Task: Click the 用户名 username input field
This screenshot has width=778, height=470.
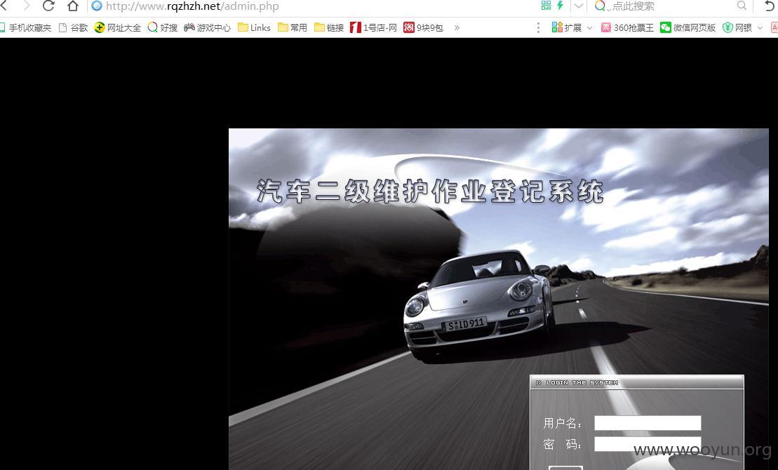Action: [648, 423]
